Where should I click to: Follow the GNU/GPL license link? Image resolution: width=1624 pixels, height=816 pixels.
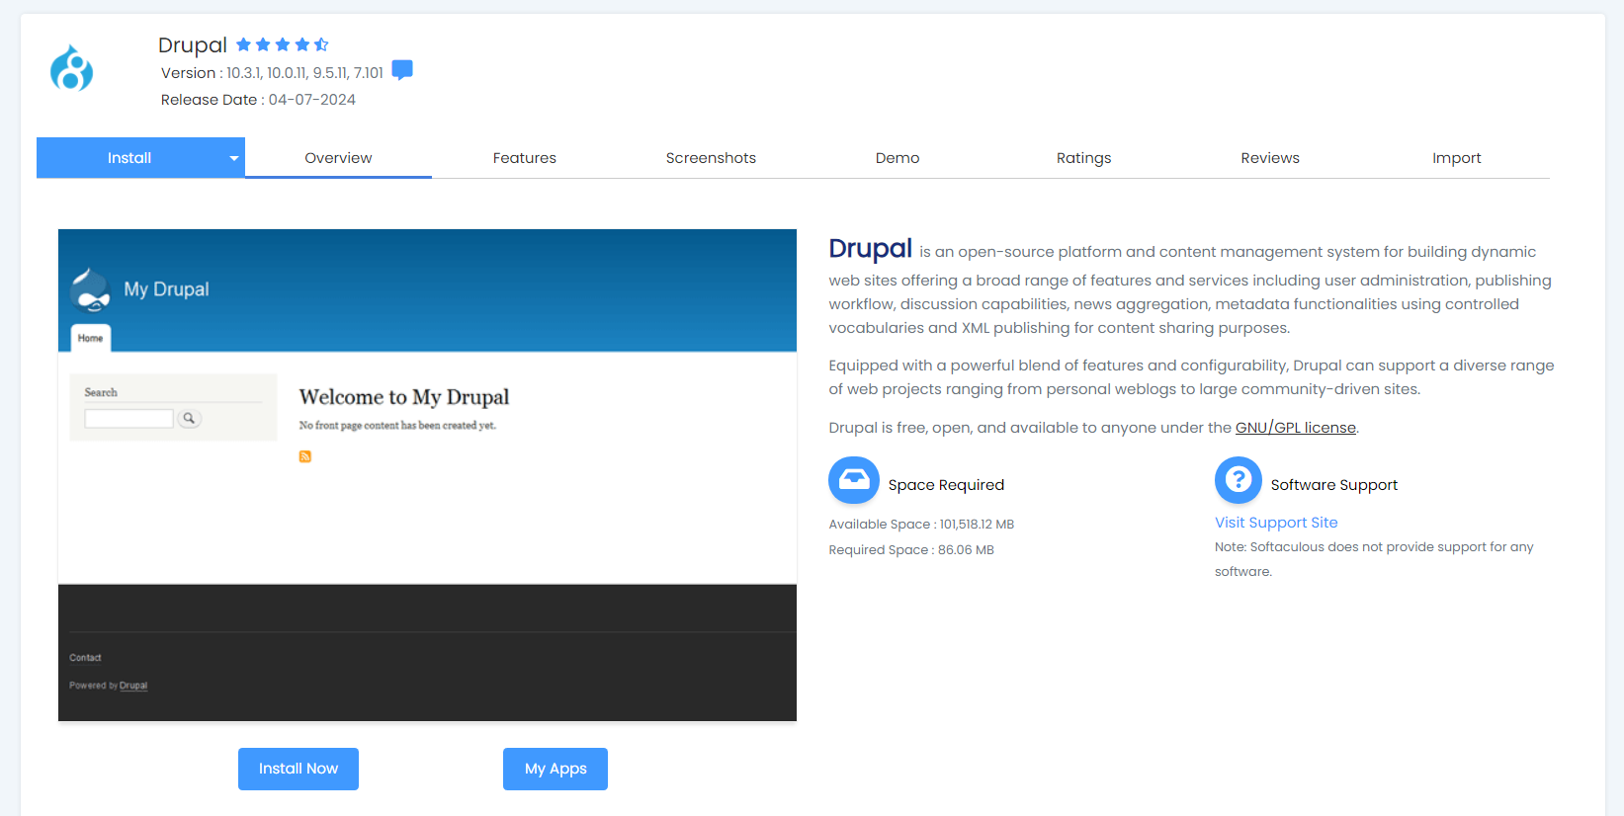click(1295, 428)
